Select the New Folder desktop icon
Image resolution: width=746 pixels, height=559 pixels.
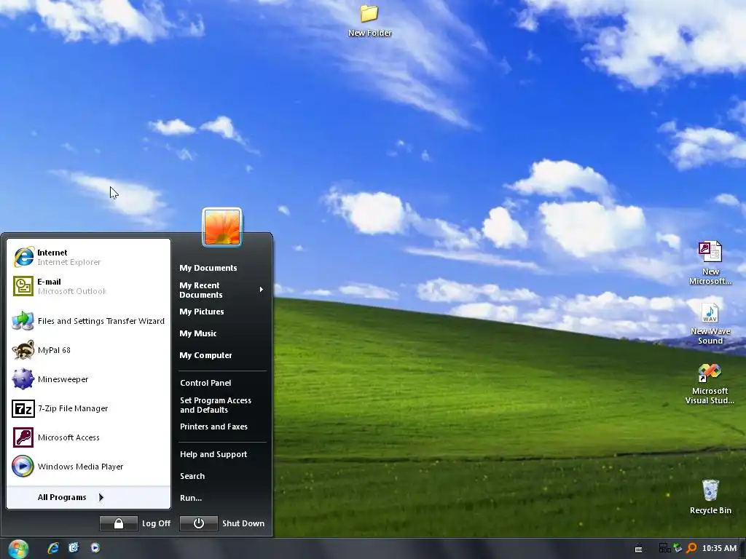(x=369, y=21)
